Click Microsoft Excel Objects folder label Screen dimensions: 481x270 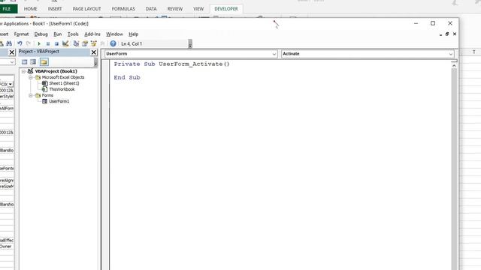63,77
